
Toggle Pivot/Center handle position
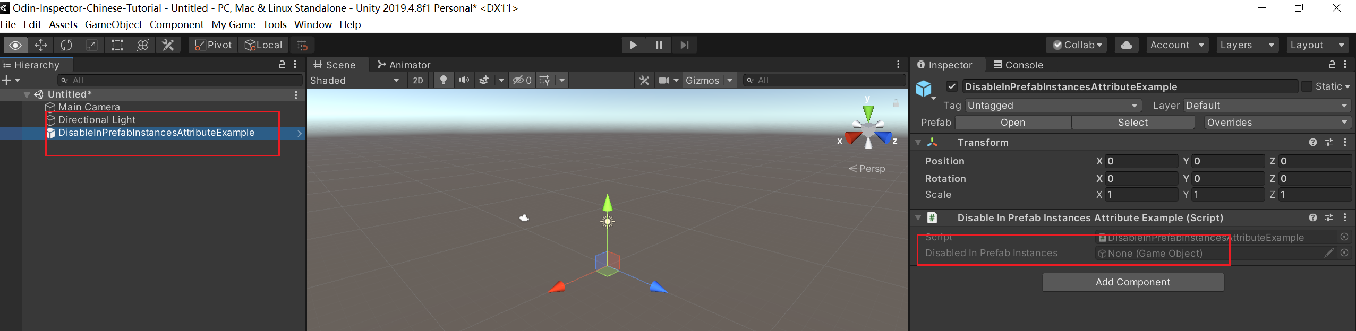click(213, 45)
